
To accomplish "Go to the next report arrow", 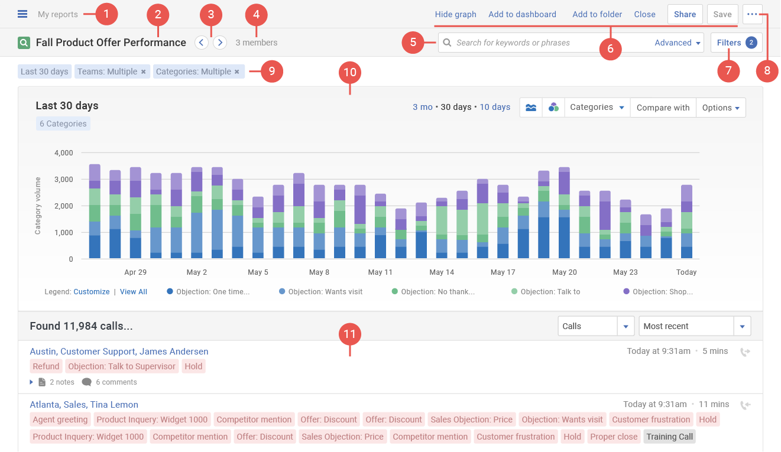I will (x=220, y=43).
